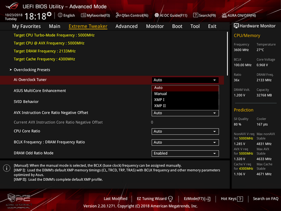
Task: Click EZ Tuning Wizard label
Action: click(151, 199)
